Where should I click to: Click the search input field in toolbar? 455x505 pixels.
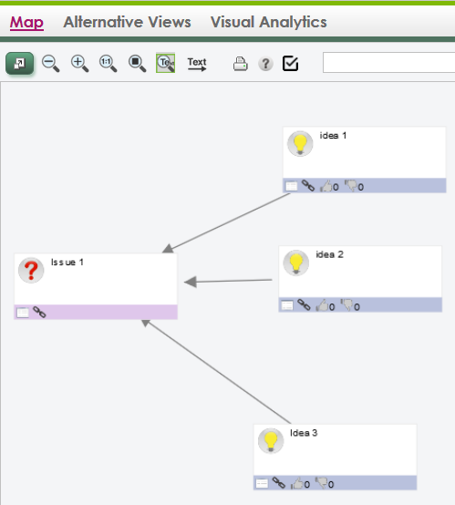pyautogui.click(x=388, y=62)
